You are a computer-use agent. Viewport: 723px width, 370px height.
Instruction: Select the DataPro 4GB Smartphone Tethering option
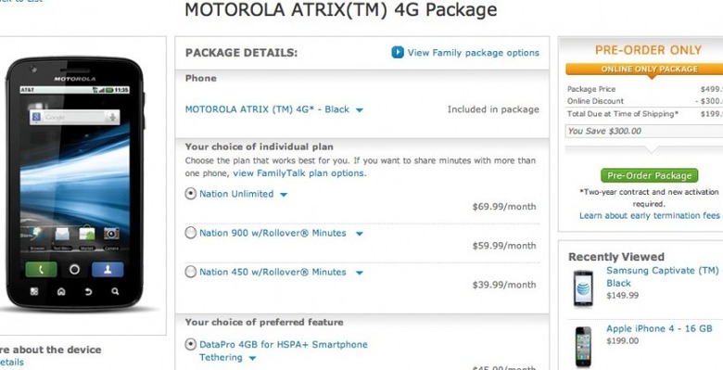pos(190,345)
